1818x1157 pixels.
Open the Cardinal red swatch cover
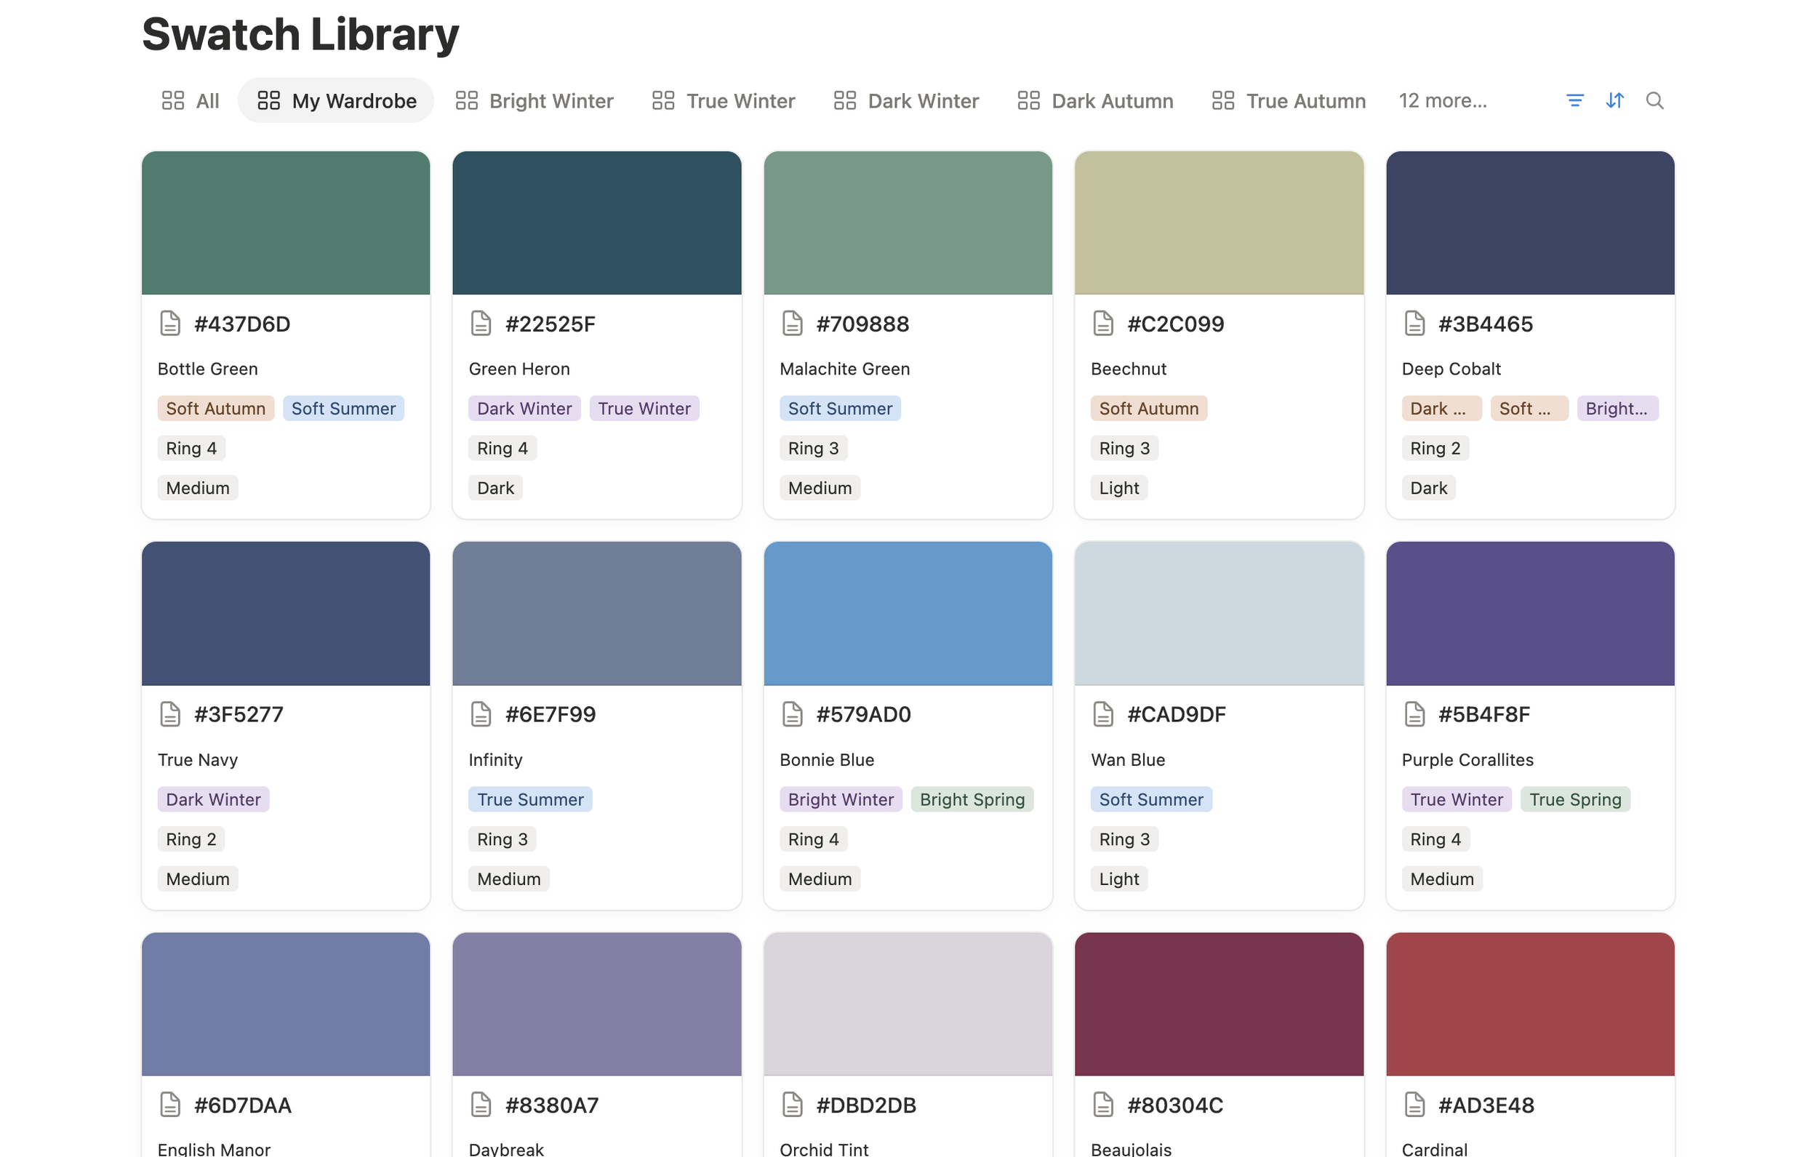1529,1004
